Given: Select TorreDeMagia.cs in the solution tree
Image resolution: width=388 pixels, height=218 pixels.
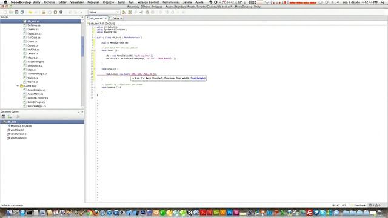Looking at the screenshot, I should [x=38, y=74].
